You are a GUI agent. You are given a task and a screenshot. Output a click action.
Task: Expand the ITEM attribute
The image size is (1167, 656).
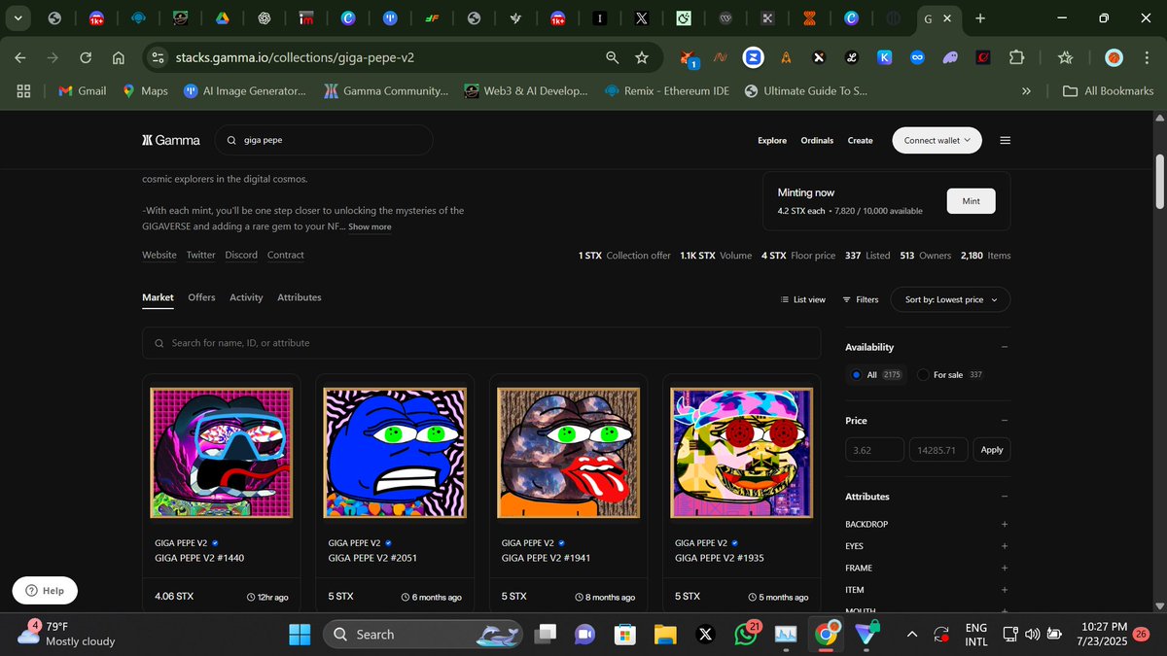tap(1005, 590)
